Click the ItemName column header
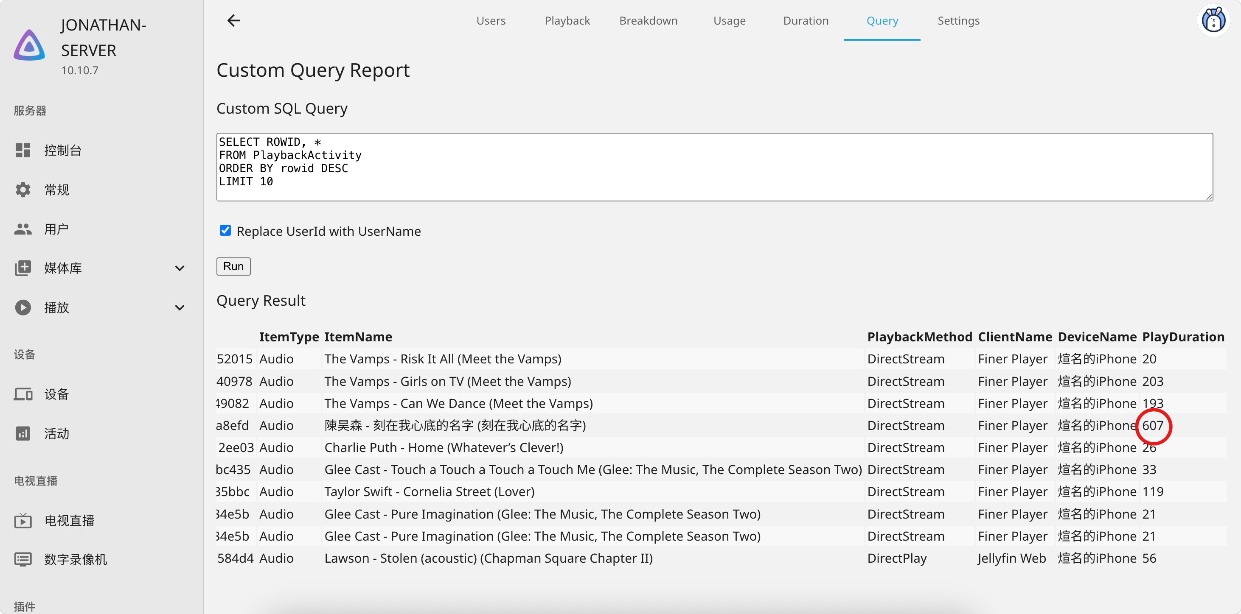 tap(358, 337)
